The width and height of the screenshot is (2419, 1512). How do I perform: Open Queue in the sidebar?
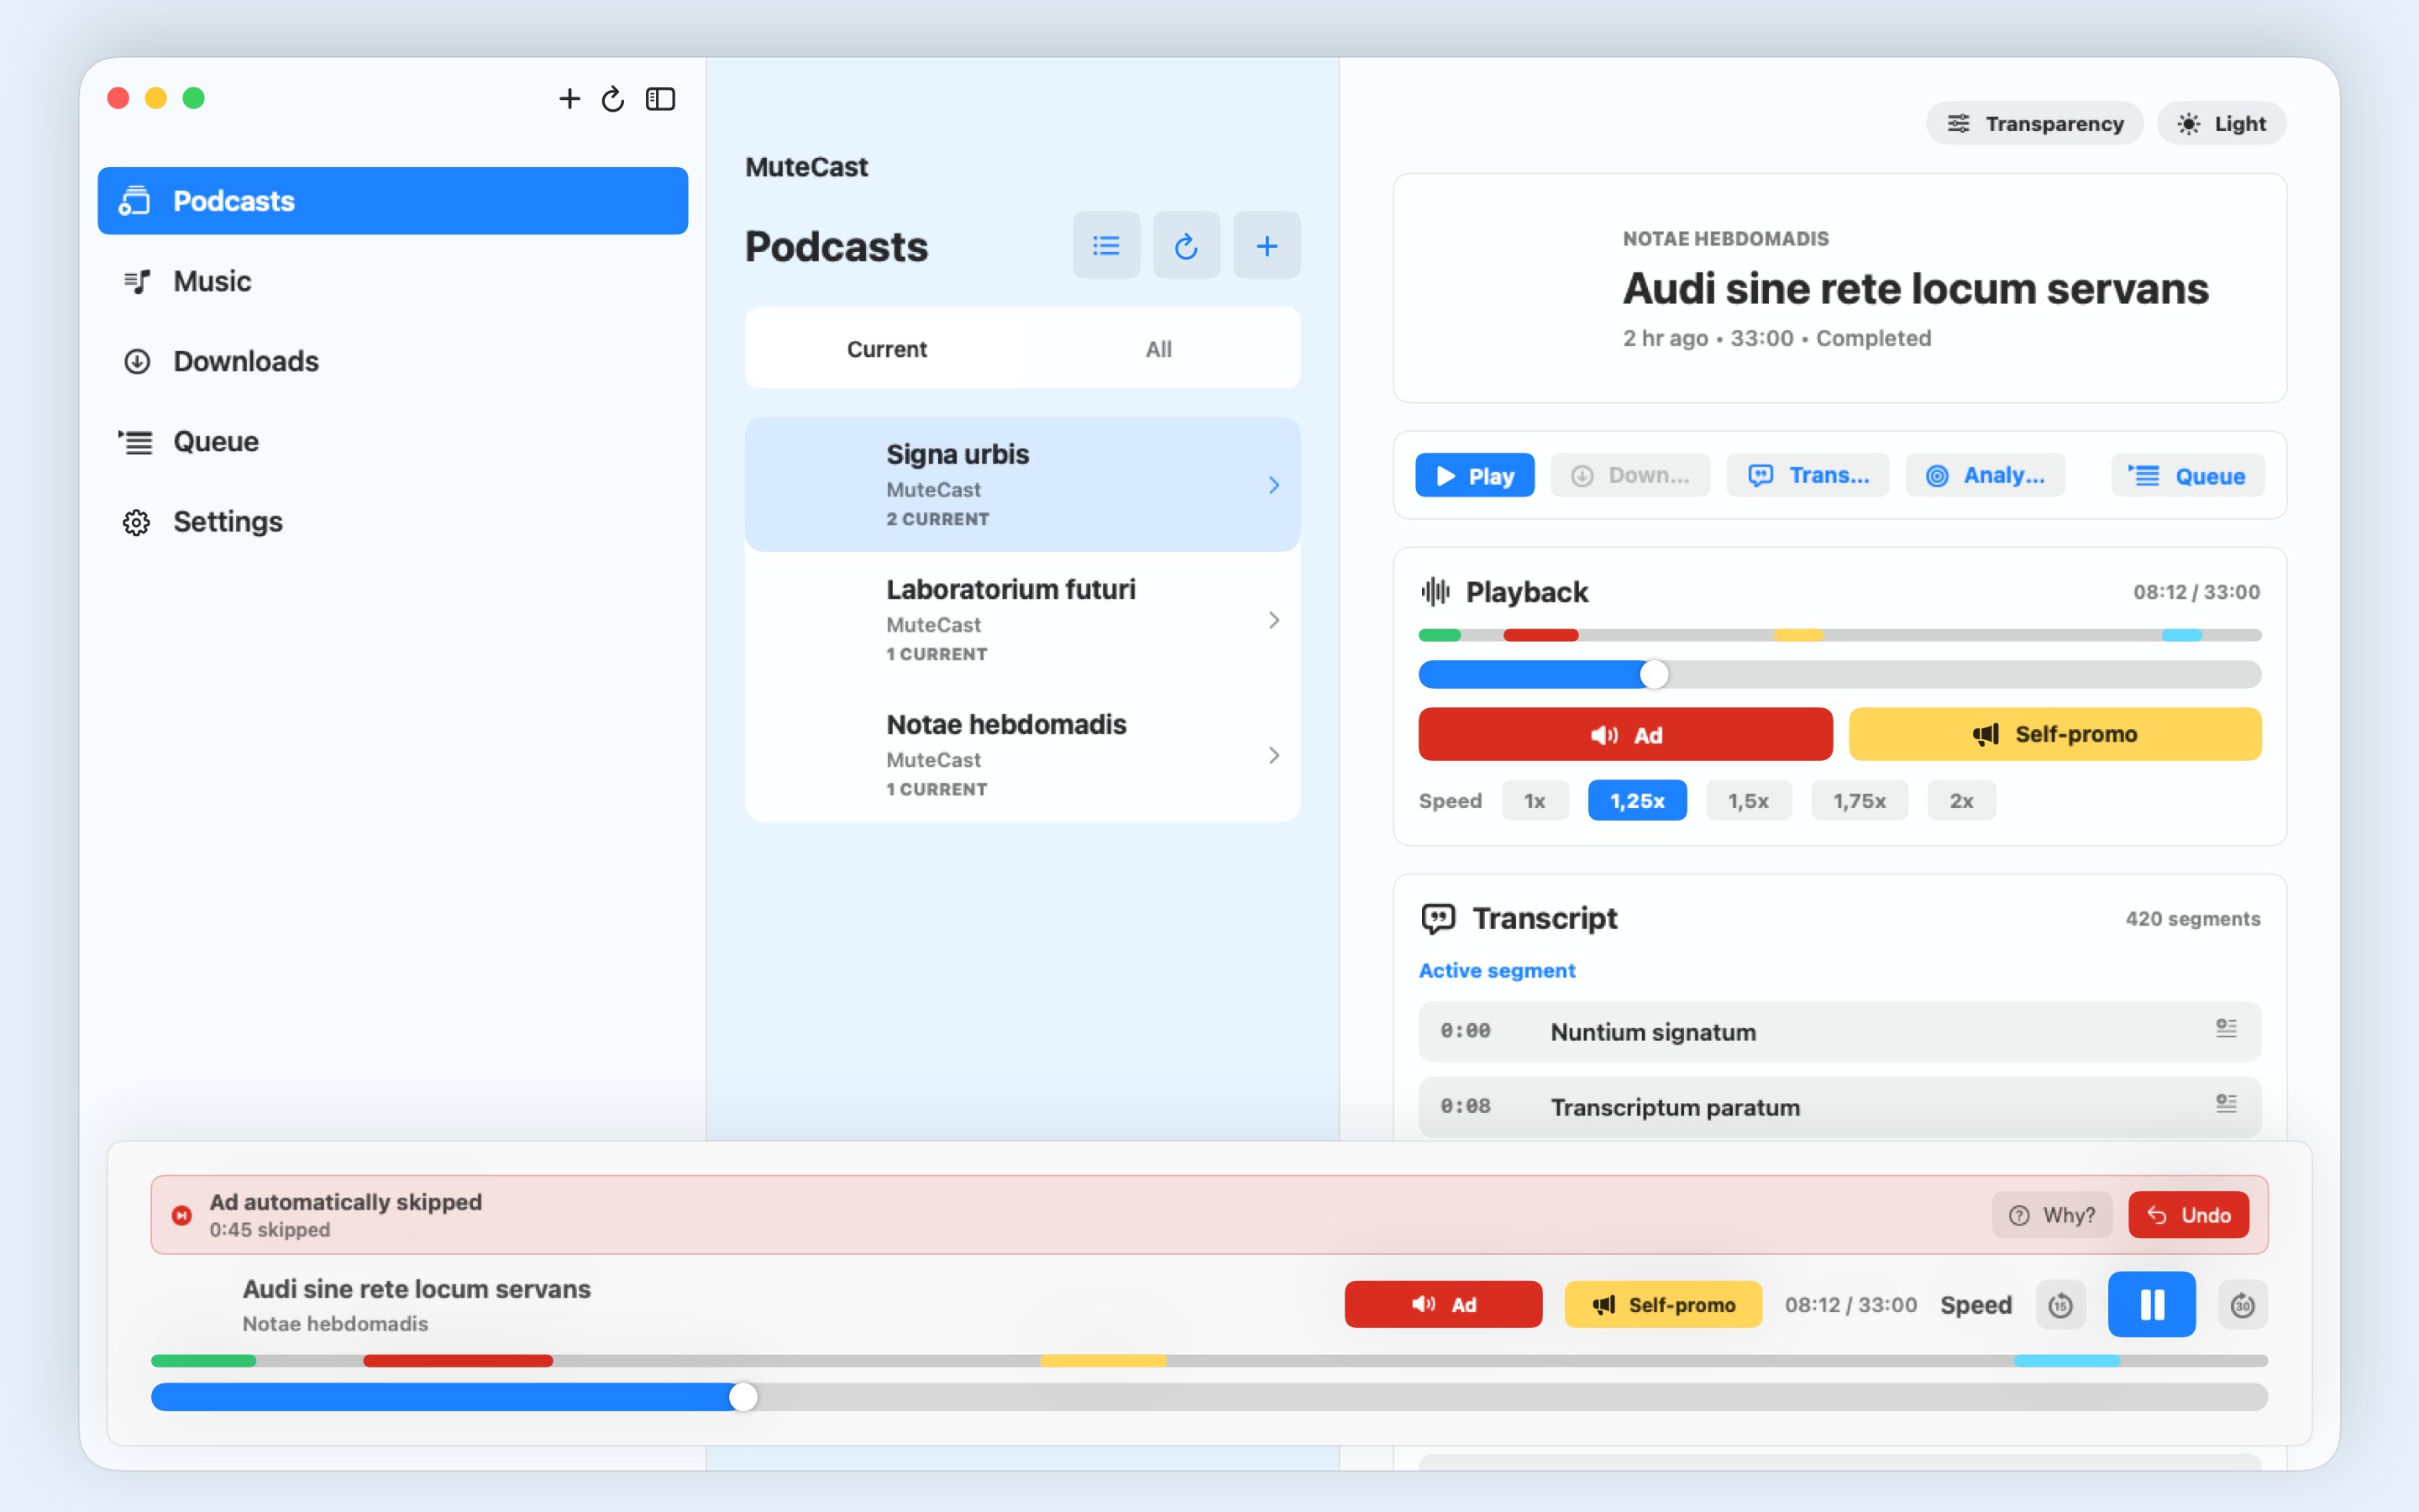tap(393, 441)
